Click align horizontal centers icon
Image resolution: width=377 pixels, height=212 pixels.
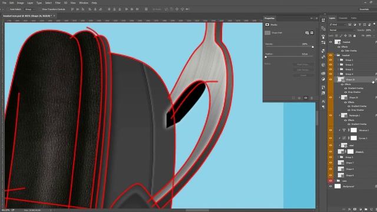(x=95, y=9)
